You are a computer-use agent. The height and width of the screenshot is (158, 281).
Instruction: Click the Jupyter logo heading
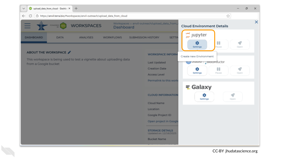pyautogui.click(x=196, y=35)
